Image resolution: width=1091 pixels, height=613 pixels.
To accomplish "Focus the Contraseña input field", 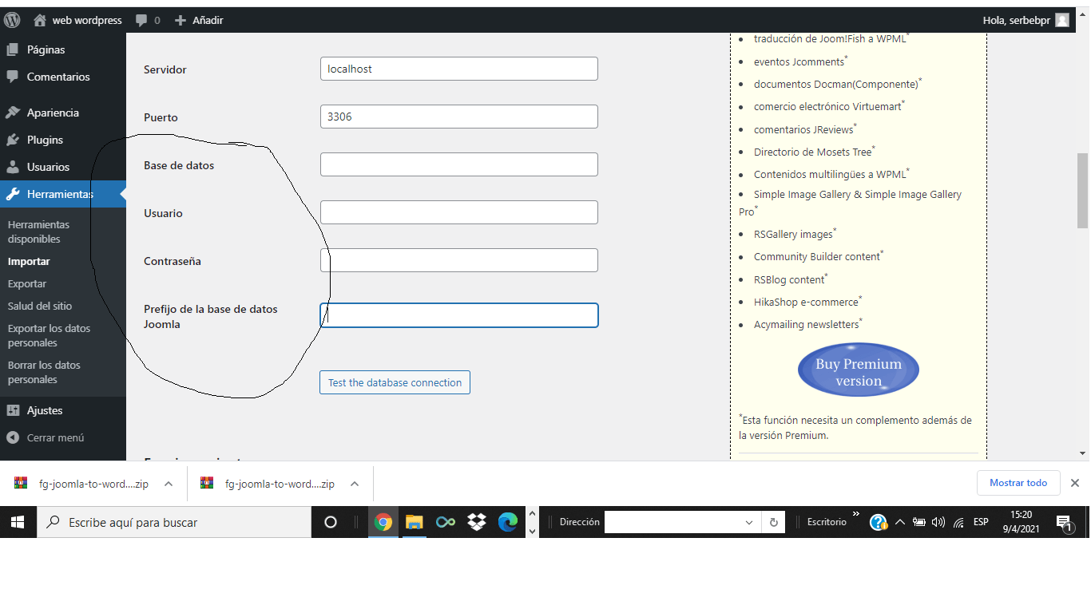I will pyautogui.click(x=458, y=260).
